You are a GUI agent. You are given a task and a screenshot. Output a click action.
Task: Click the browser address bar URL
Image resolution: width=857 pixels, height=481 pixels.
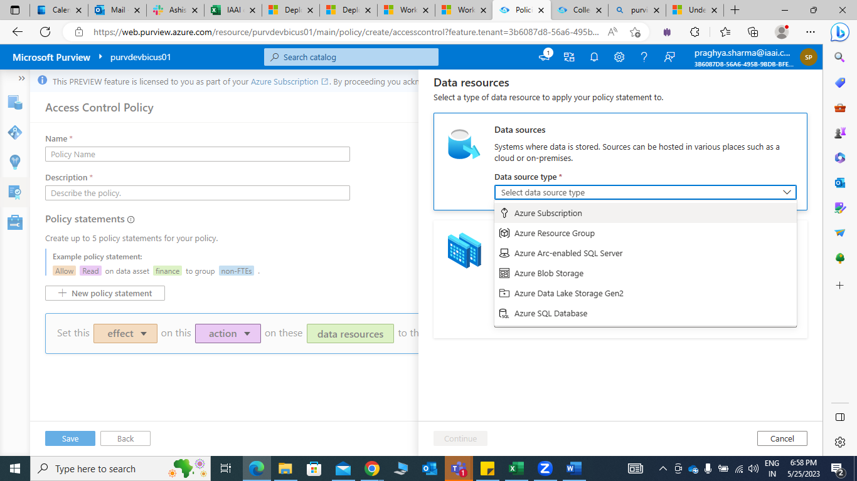[346, 33]
